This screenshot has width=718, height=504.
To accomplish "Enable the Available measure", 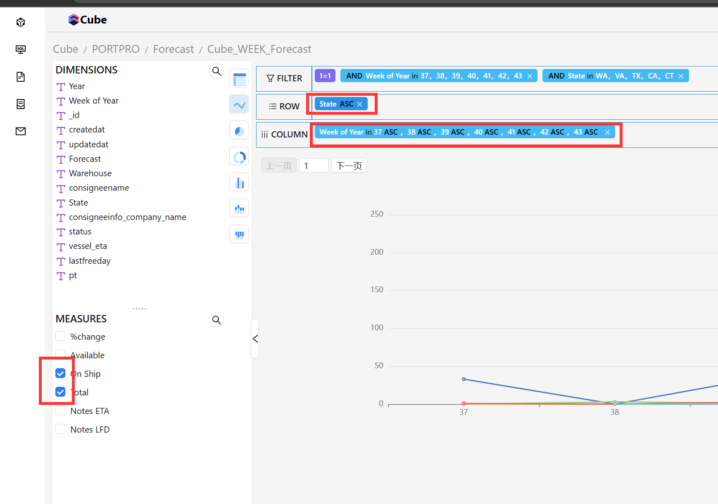I will click(60, 355).
